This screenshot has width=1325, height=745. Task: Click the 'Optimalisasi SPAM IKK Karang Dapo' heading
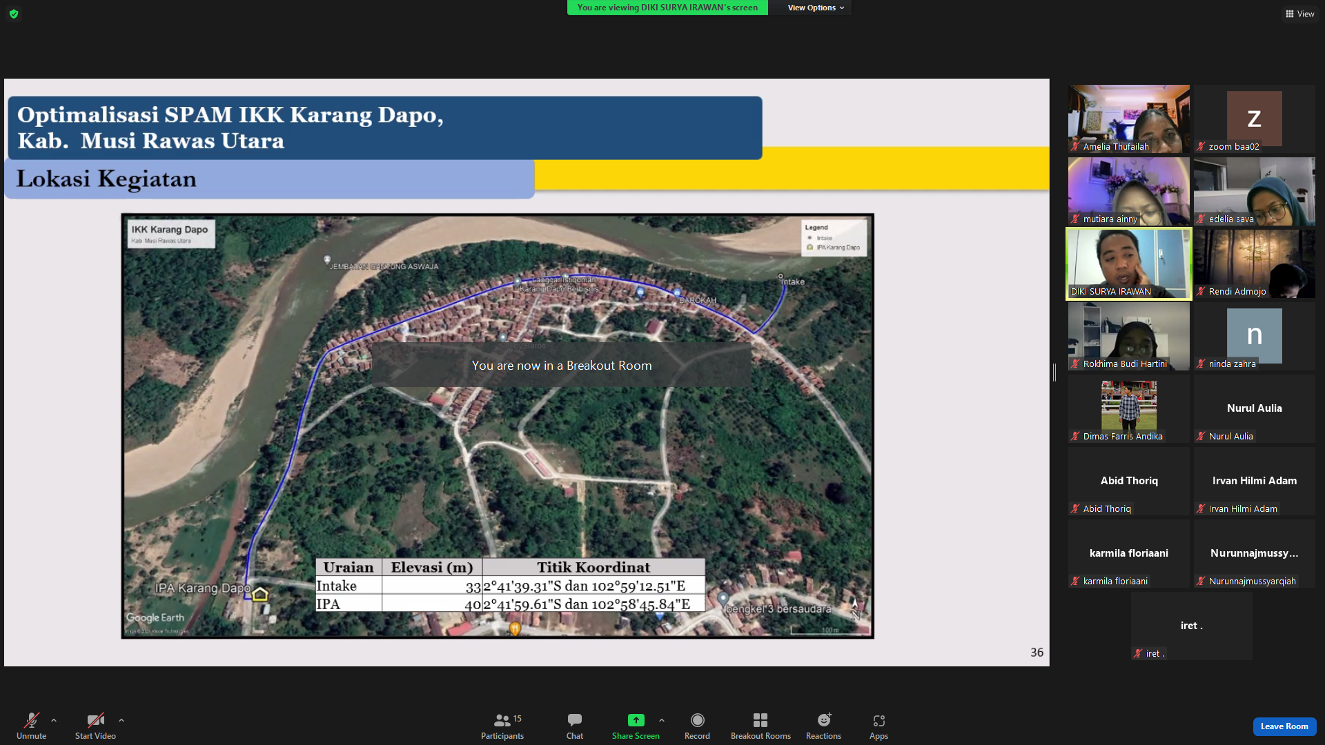point(230,128)
